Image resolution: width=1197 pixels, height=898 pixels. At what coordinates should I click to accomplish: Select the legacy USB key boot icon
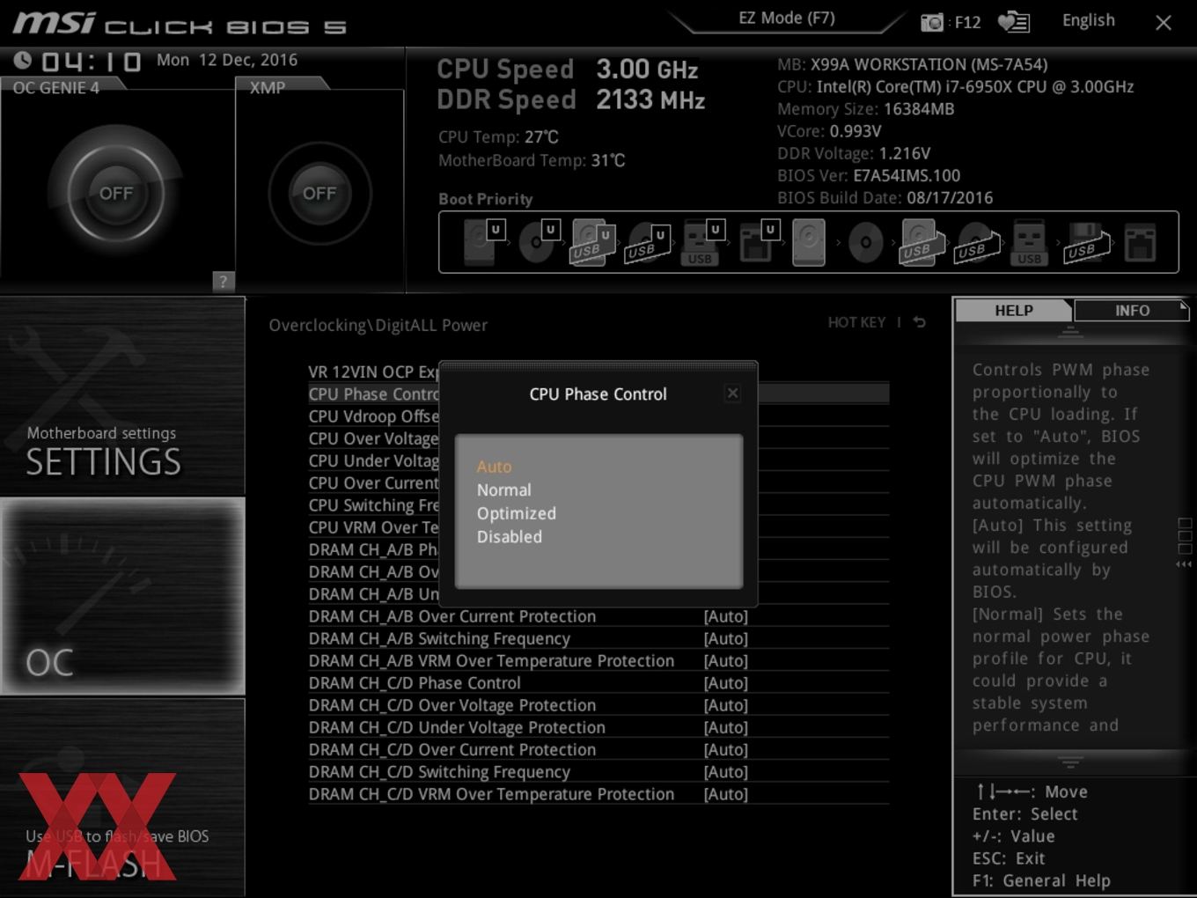(1029, 242)
